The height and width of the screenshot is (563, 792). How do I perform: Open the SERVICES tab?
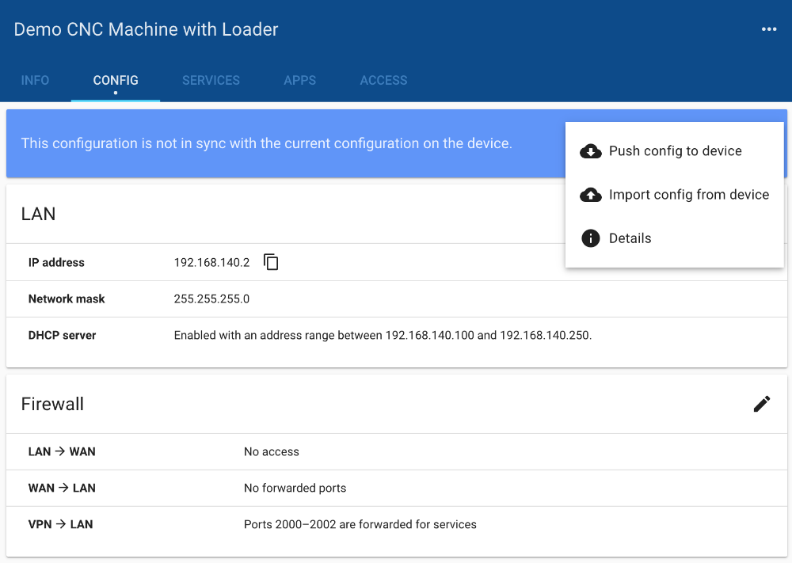coord(211,80)
